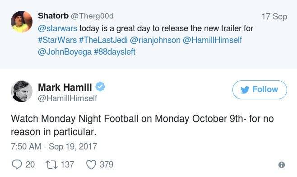Open the #TheLastJedi hashtag
The image size is (297, 177).
[103, 40]
